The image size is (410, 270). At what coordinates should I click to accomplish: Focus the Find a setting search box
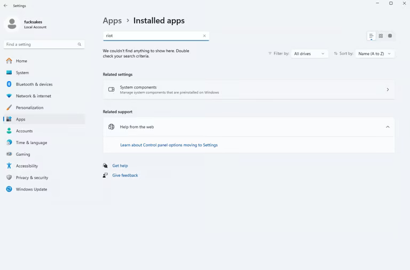coord(44,44)
